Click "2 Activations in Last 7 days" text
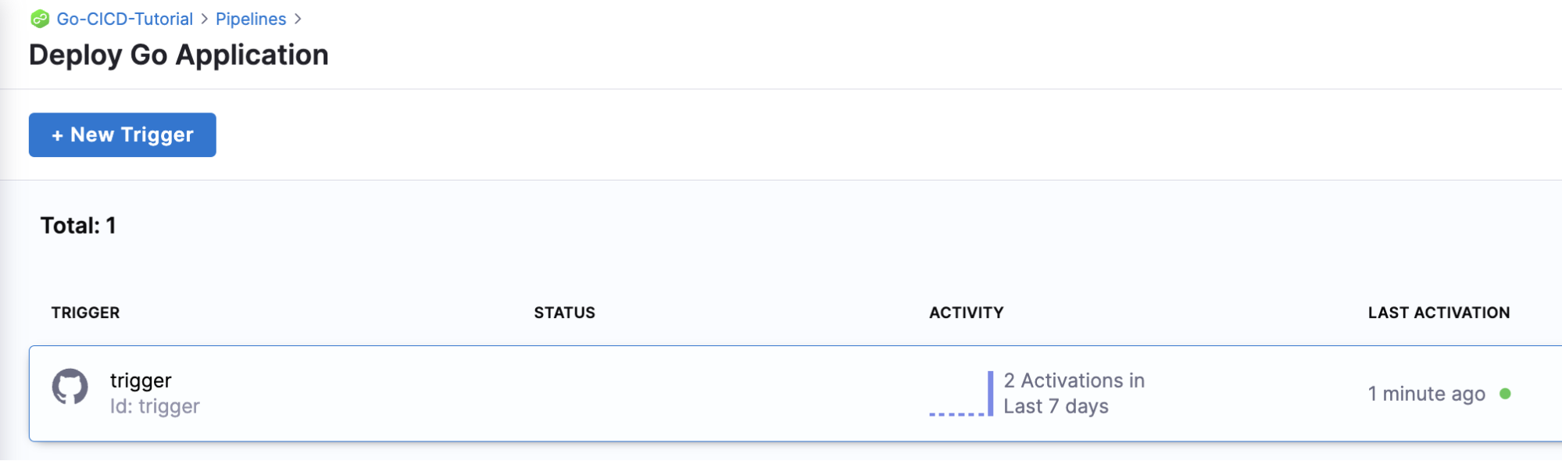Image resolution: width=1562 pixels, height=461 pixels. [1074, 393]
